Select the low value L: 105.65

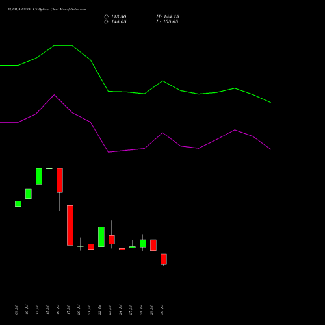(167, 22)
